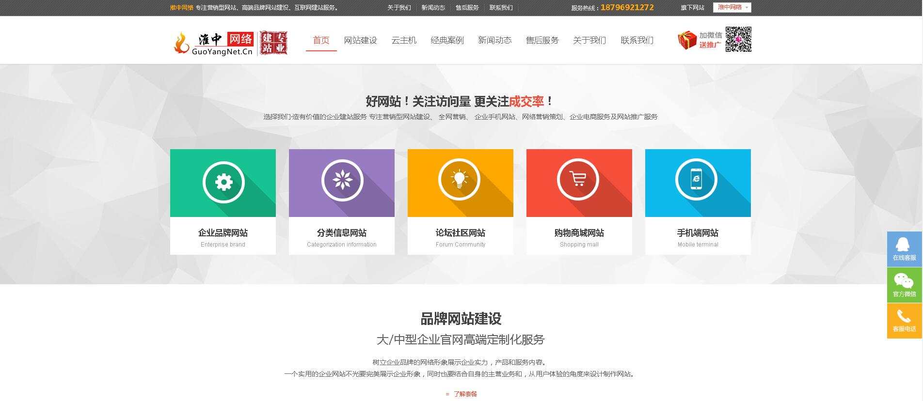
Task: Open 联系我们 in main navigation
Action: (x=637, y=40)
